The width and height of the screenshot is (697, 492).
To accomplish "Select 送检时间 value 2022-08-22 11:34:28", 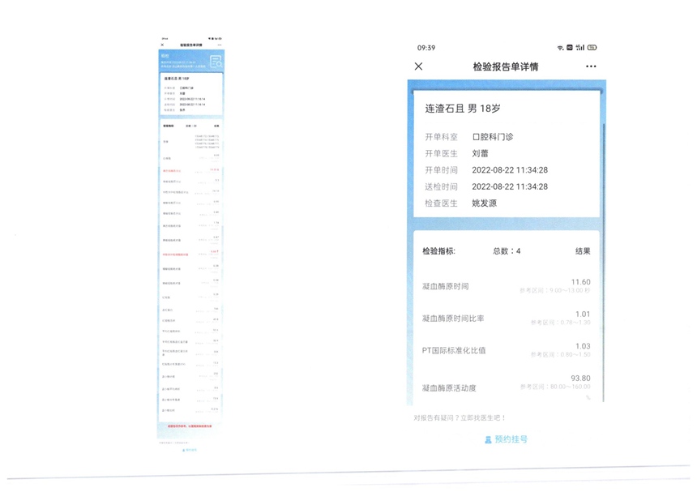I will click(x=510, y=186).
